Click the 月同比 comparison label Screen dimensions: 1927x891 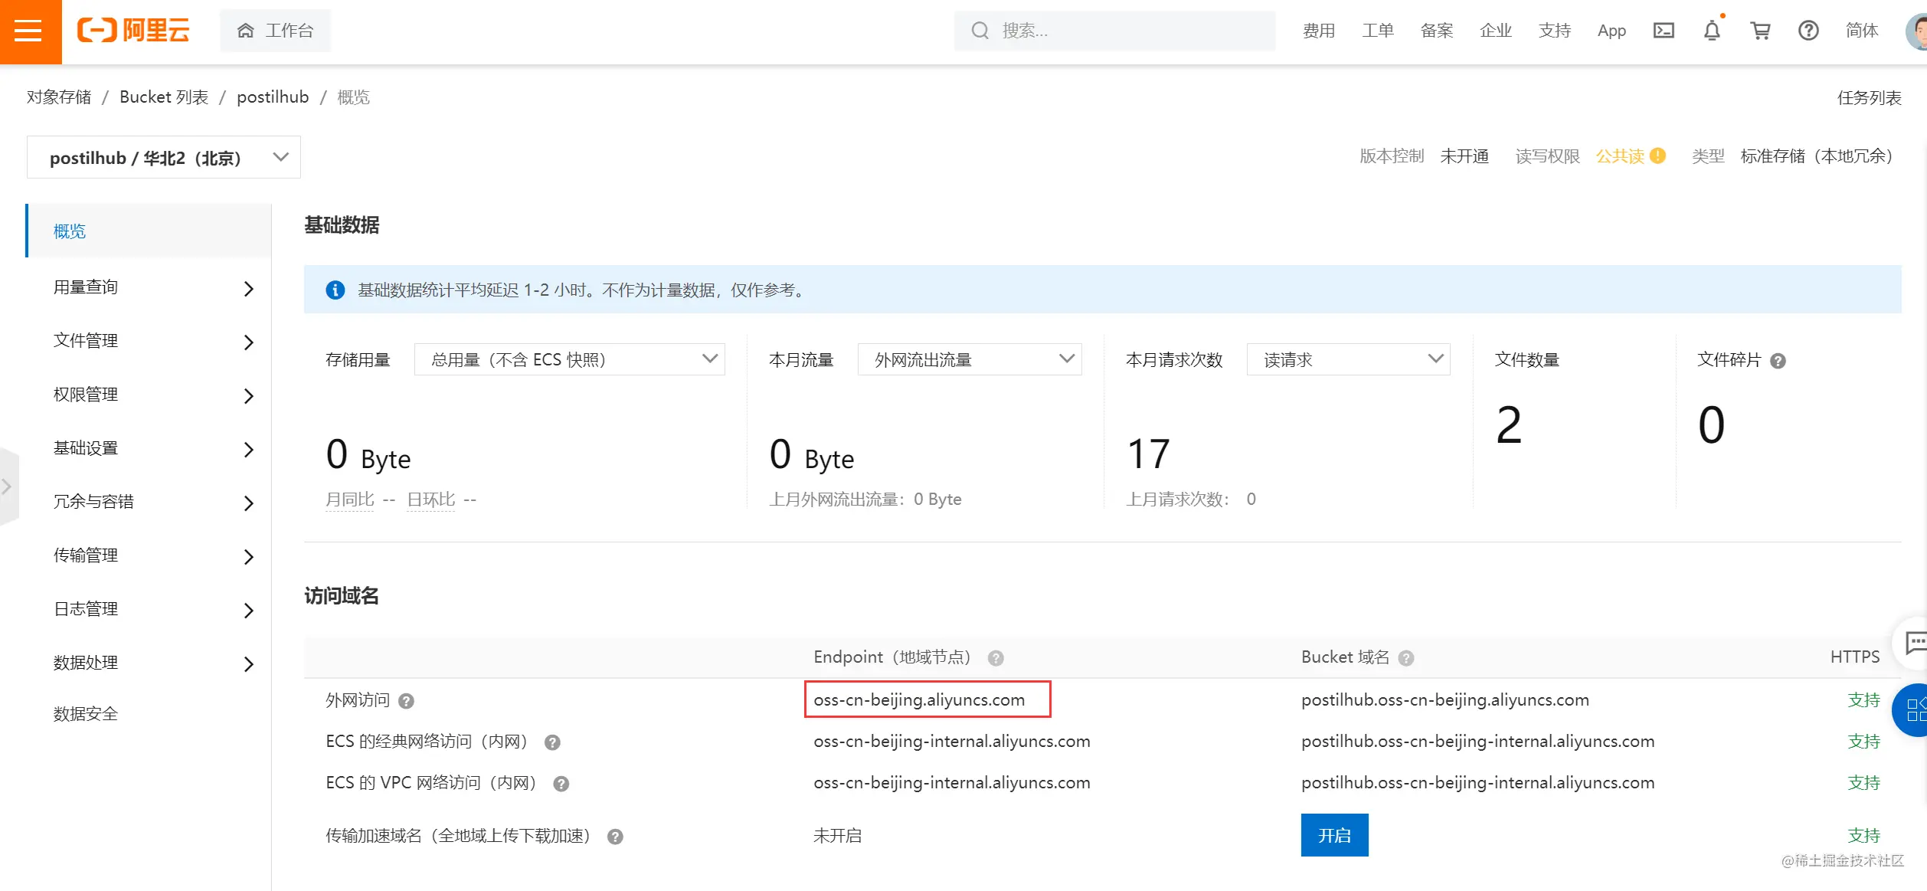[350, 500]
